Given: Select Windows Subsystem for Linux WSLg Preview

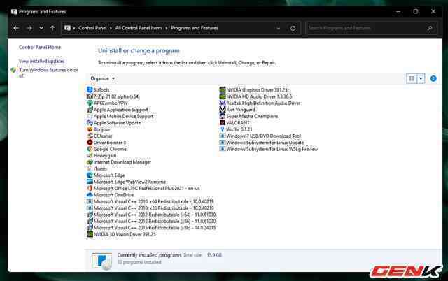Looking at the screenshot, I should point(269,149).
